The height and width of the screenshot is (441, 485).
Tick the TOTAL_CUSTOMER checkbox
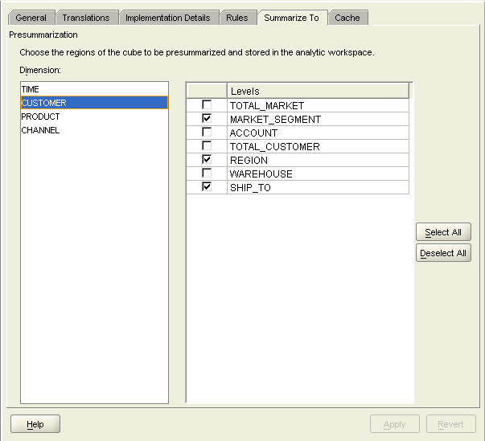tap(207, 146)
